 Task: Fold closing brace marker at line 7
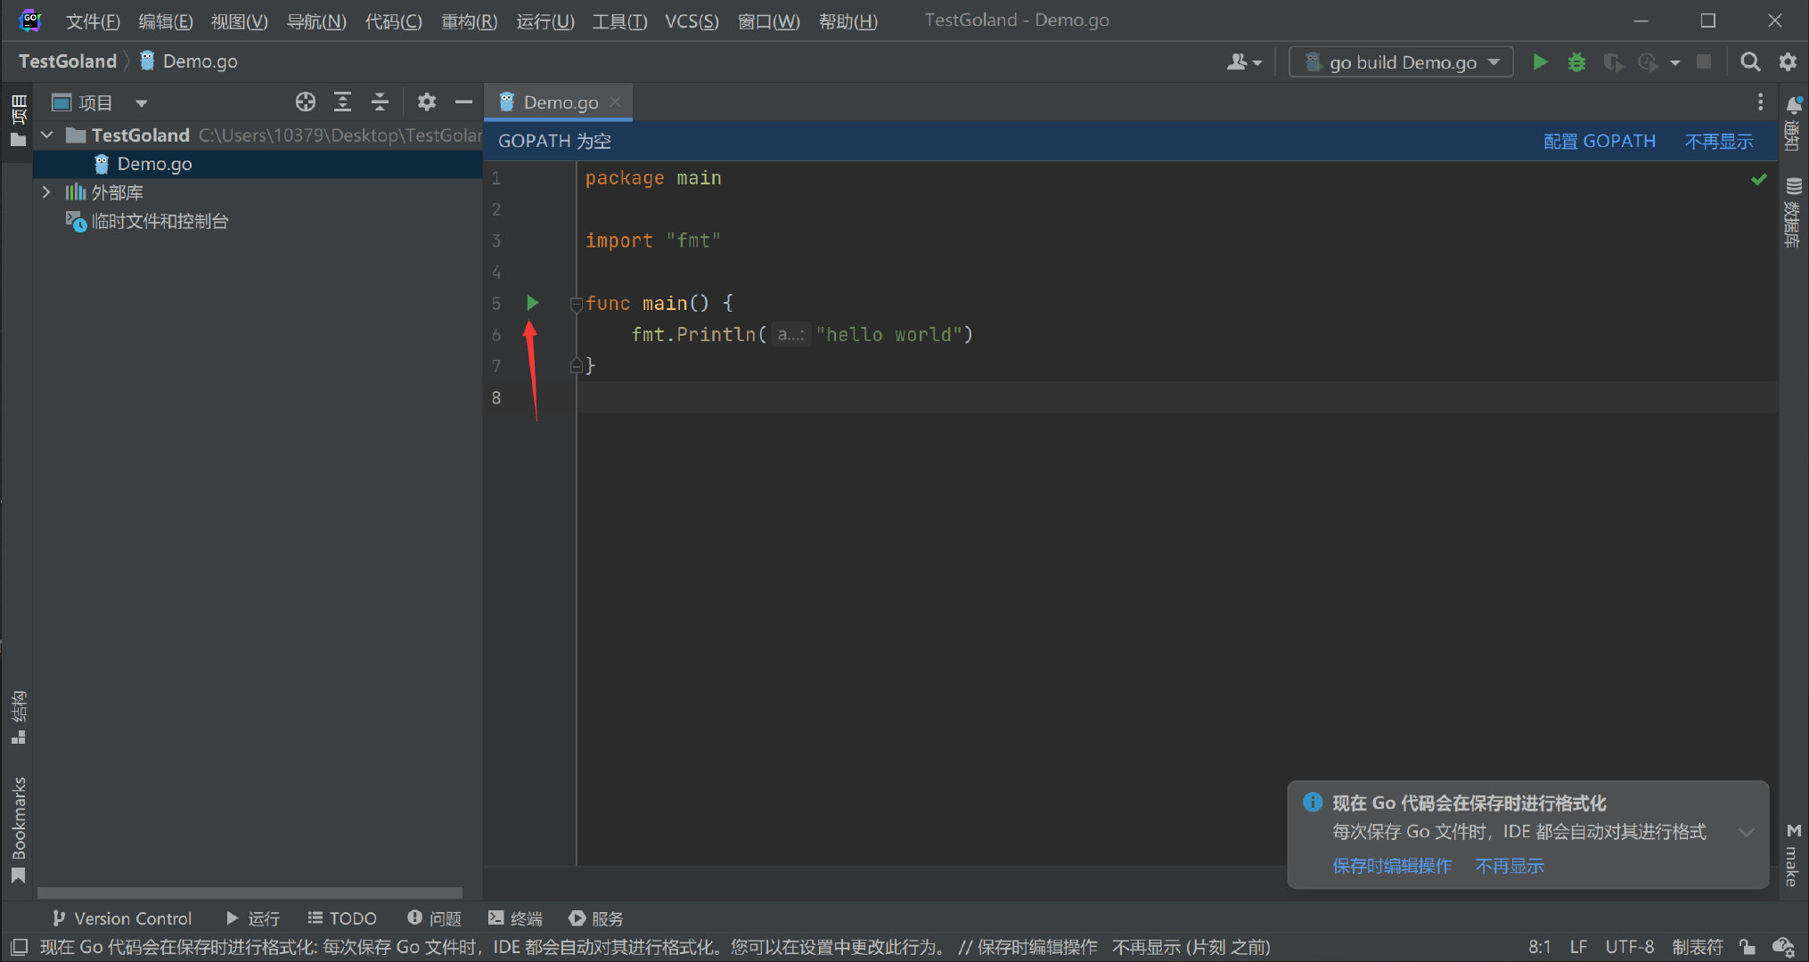click(x=576, y=365)
